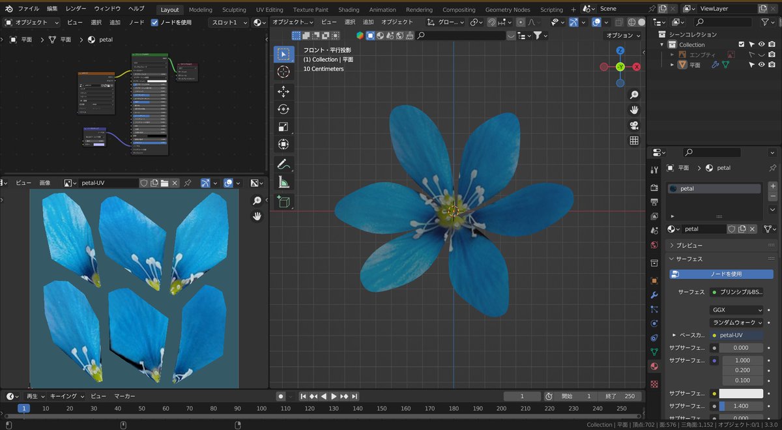782x430 pixels.
Task: Click the pan hand in the image editor
Action: [257, 216]
